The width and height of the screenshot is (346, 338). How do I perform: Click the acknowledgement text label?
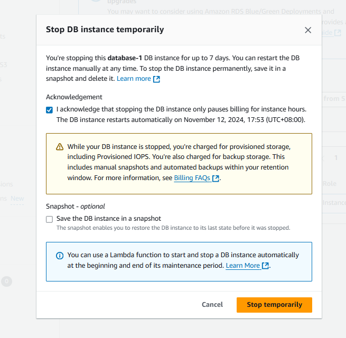coord(181,114)
